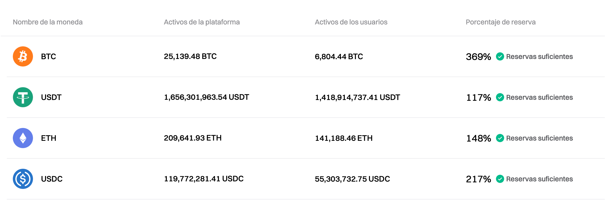Click the green Tether USDT icon
This screenshot has height=201, width=605.
[23, 97]
